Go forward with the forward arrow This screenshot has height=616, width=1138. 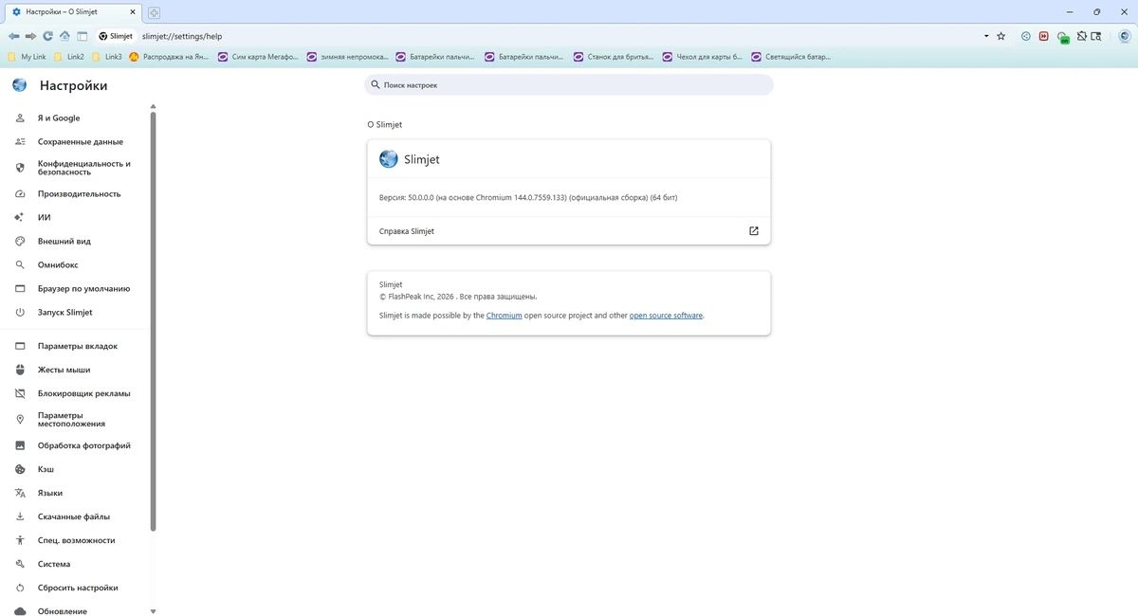tap(30, 36)
